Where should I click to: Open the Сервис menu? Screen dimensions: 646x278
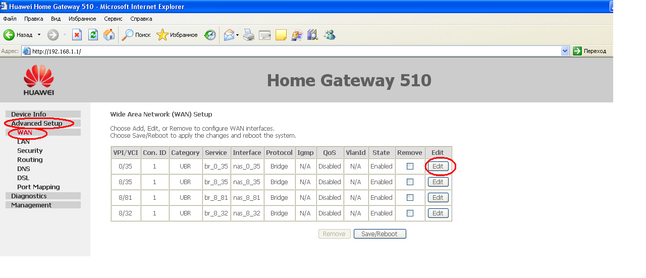[114, 19]
